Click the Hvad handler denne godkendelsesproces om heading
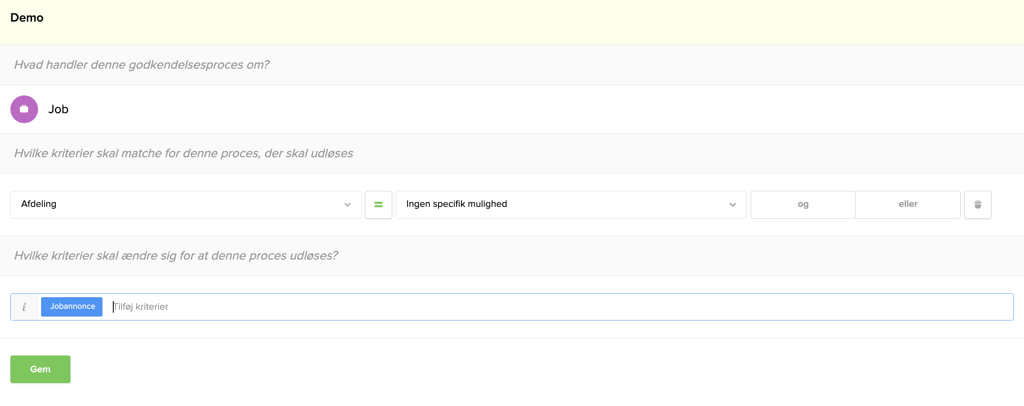Image resolution: width=1024 pixels, height=406 pixels. [x=141, y=65]
